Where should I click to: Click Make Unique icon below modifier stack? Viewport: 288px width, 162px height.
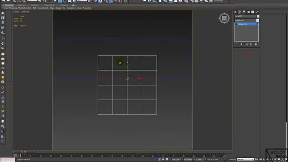click(247, 44)
